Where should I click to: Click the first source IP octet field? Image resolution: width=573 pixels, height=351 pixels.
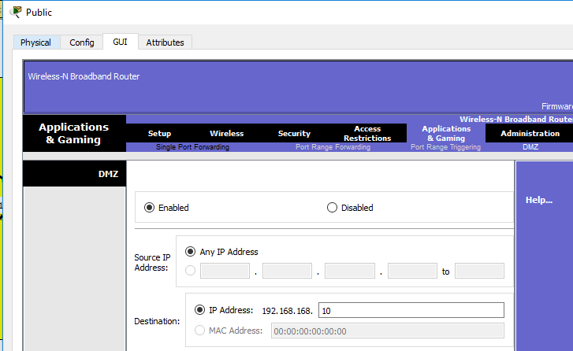[225, 271]
